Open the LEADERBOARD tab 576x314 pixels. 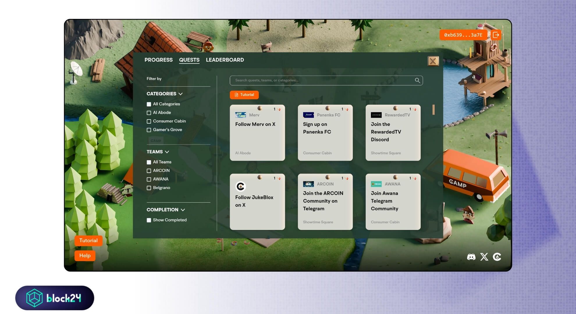225,60
